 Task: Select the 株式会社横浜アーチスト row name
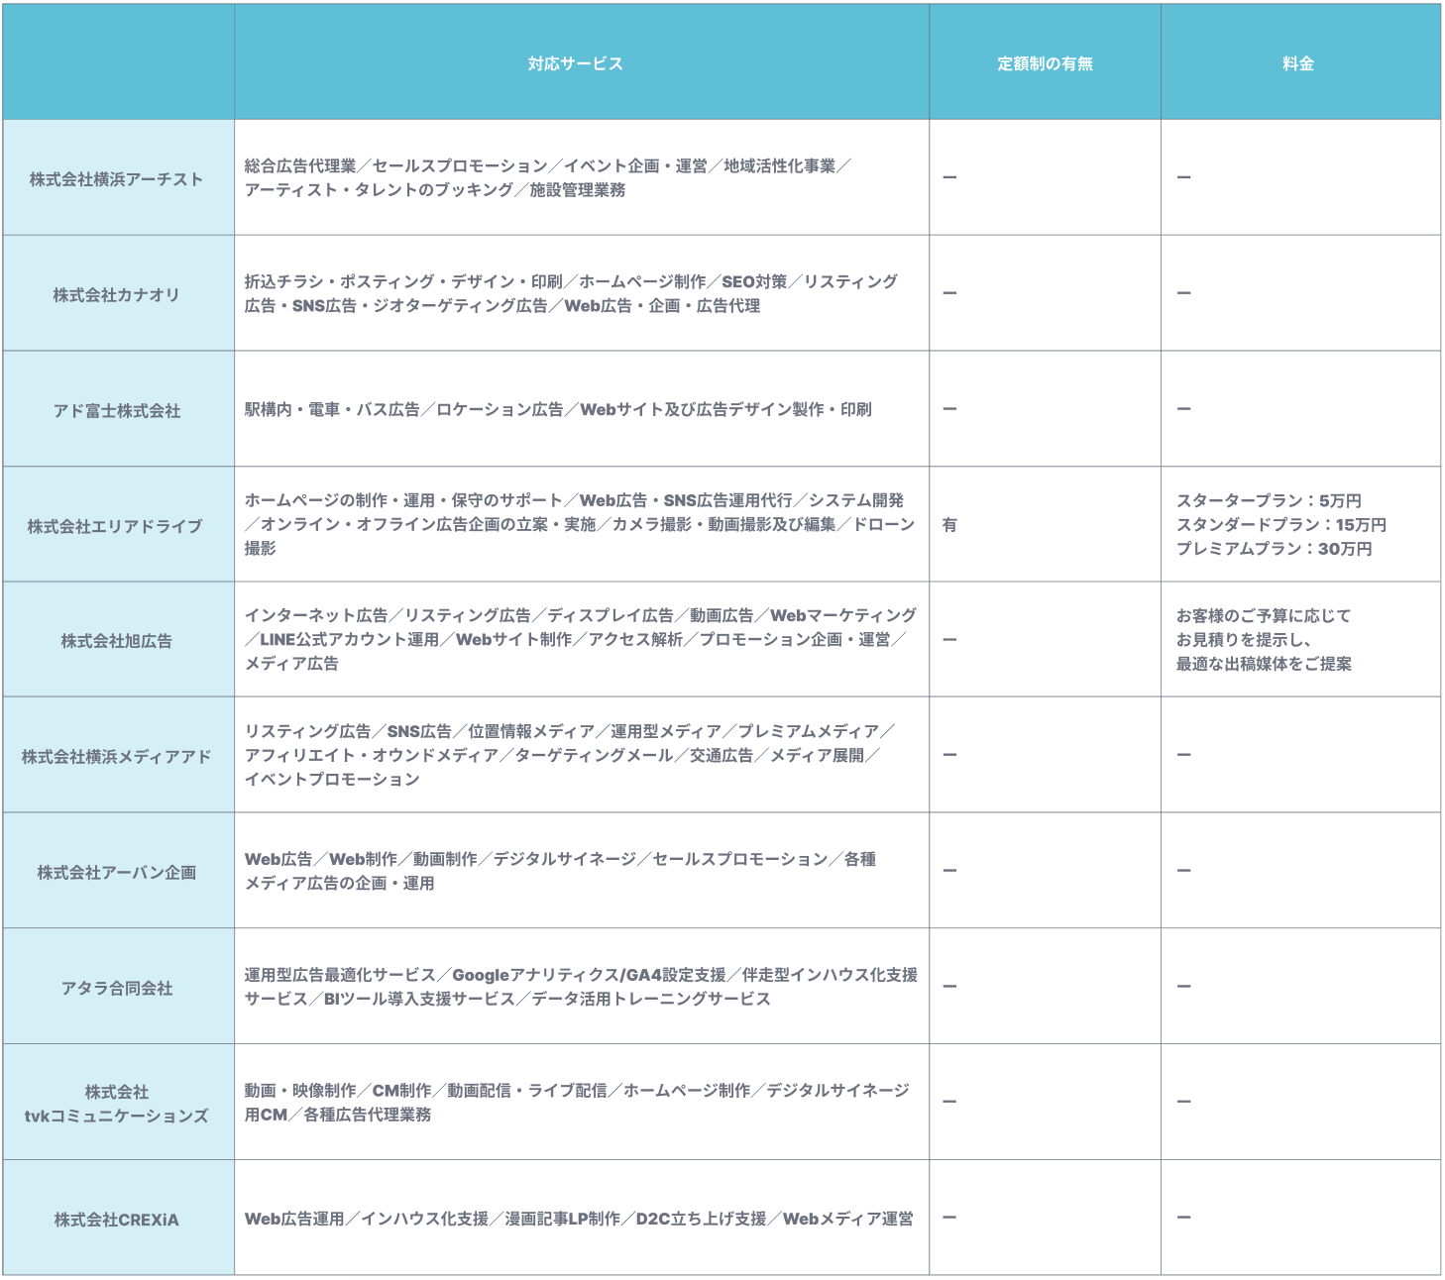click(117, 179)
